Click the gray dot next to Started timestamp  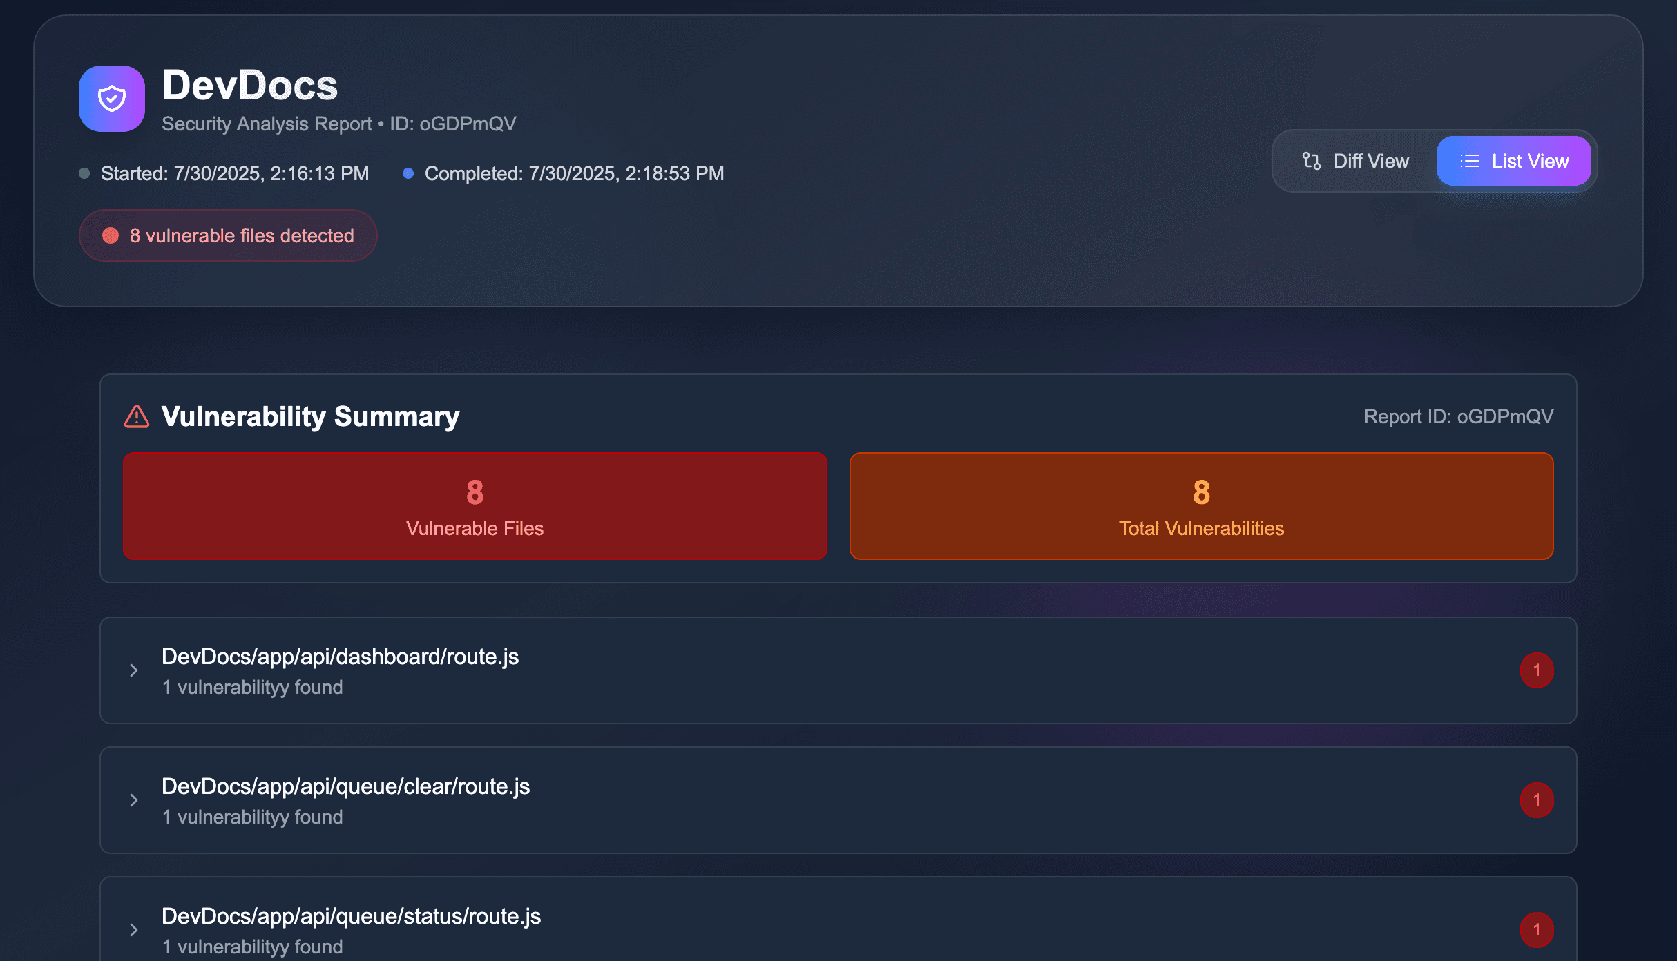click(x=84, y=173)
